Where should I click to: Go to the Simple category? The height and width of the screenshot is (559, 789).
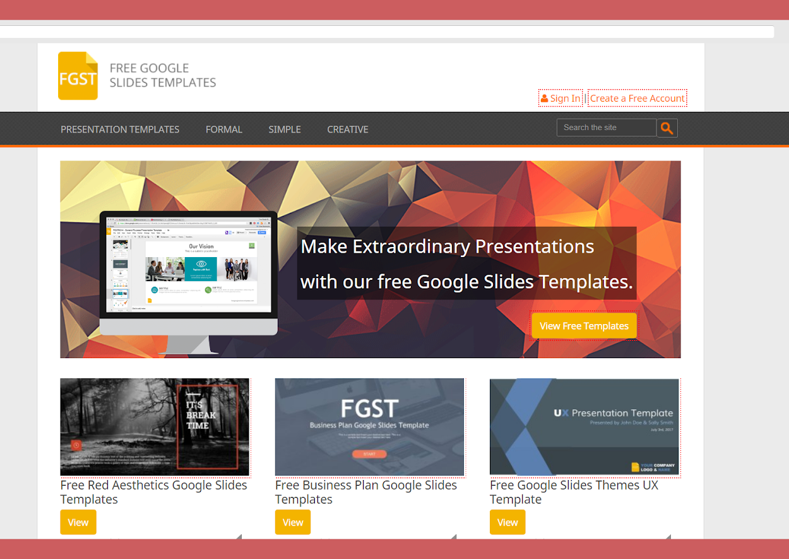coord(285,129)
